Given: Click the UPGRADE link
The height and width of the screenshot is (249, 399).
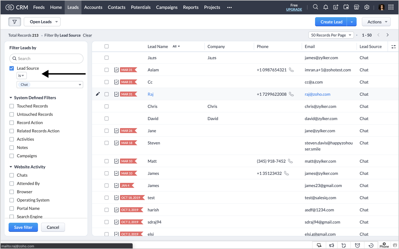Looking at the screenshot, I should point(294,9).
